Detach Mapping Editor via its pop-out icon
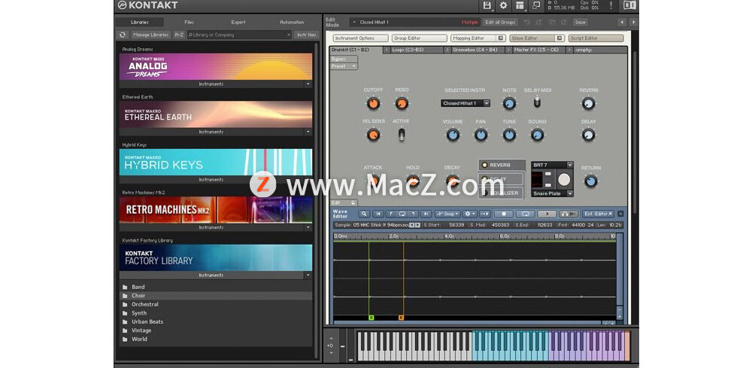 (x=500, y=38)
